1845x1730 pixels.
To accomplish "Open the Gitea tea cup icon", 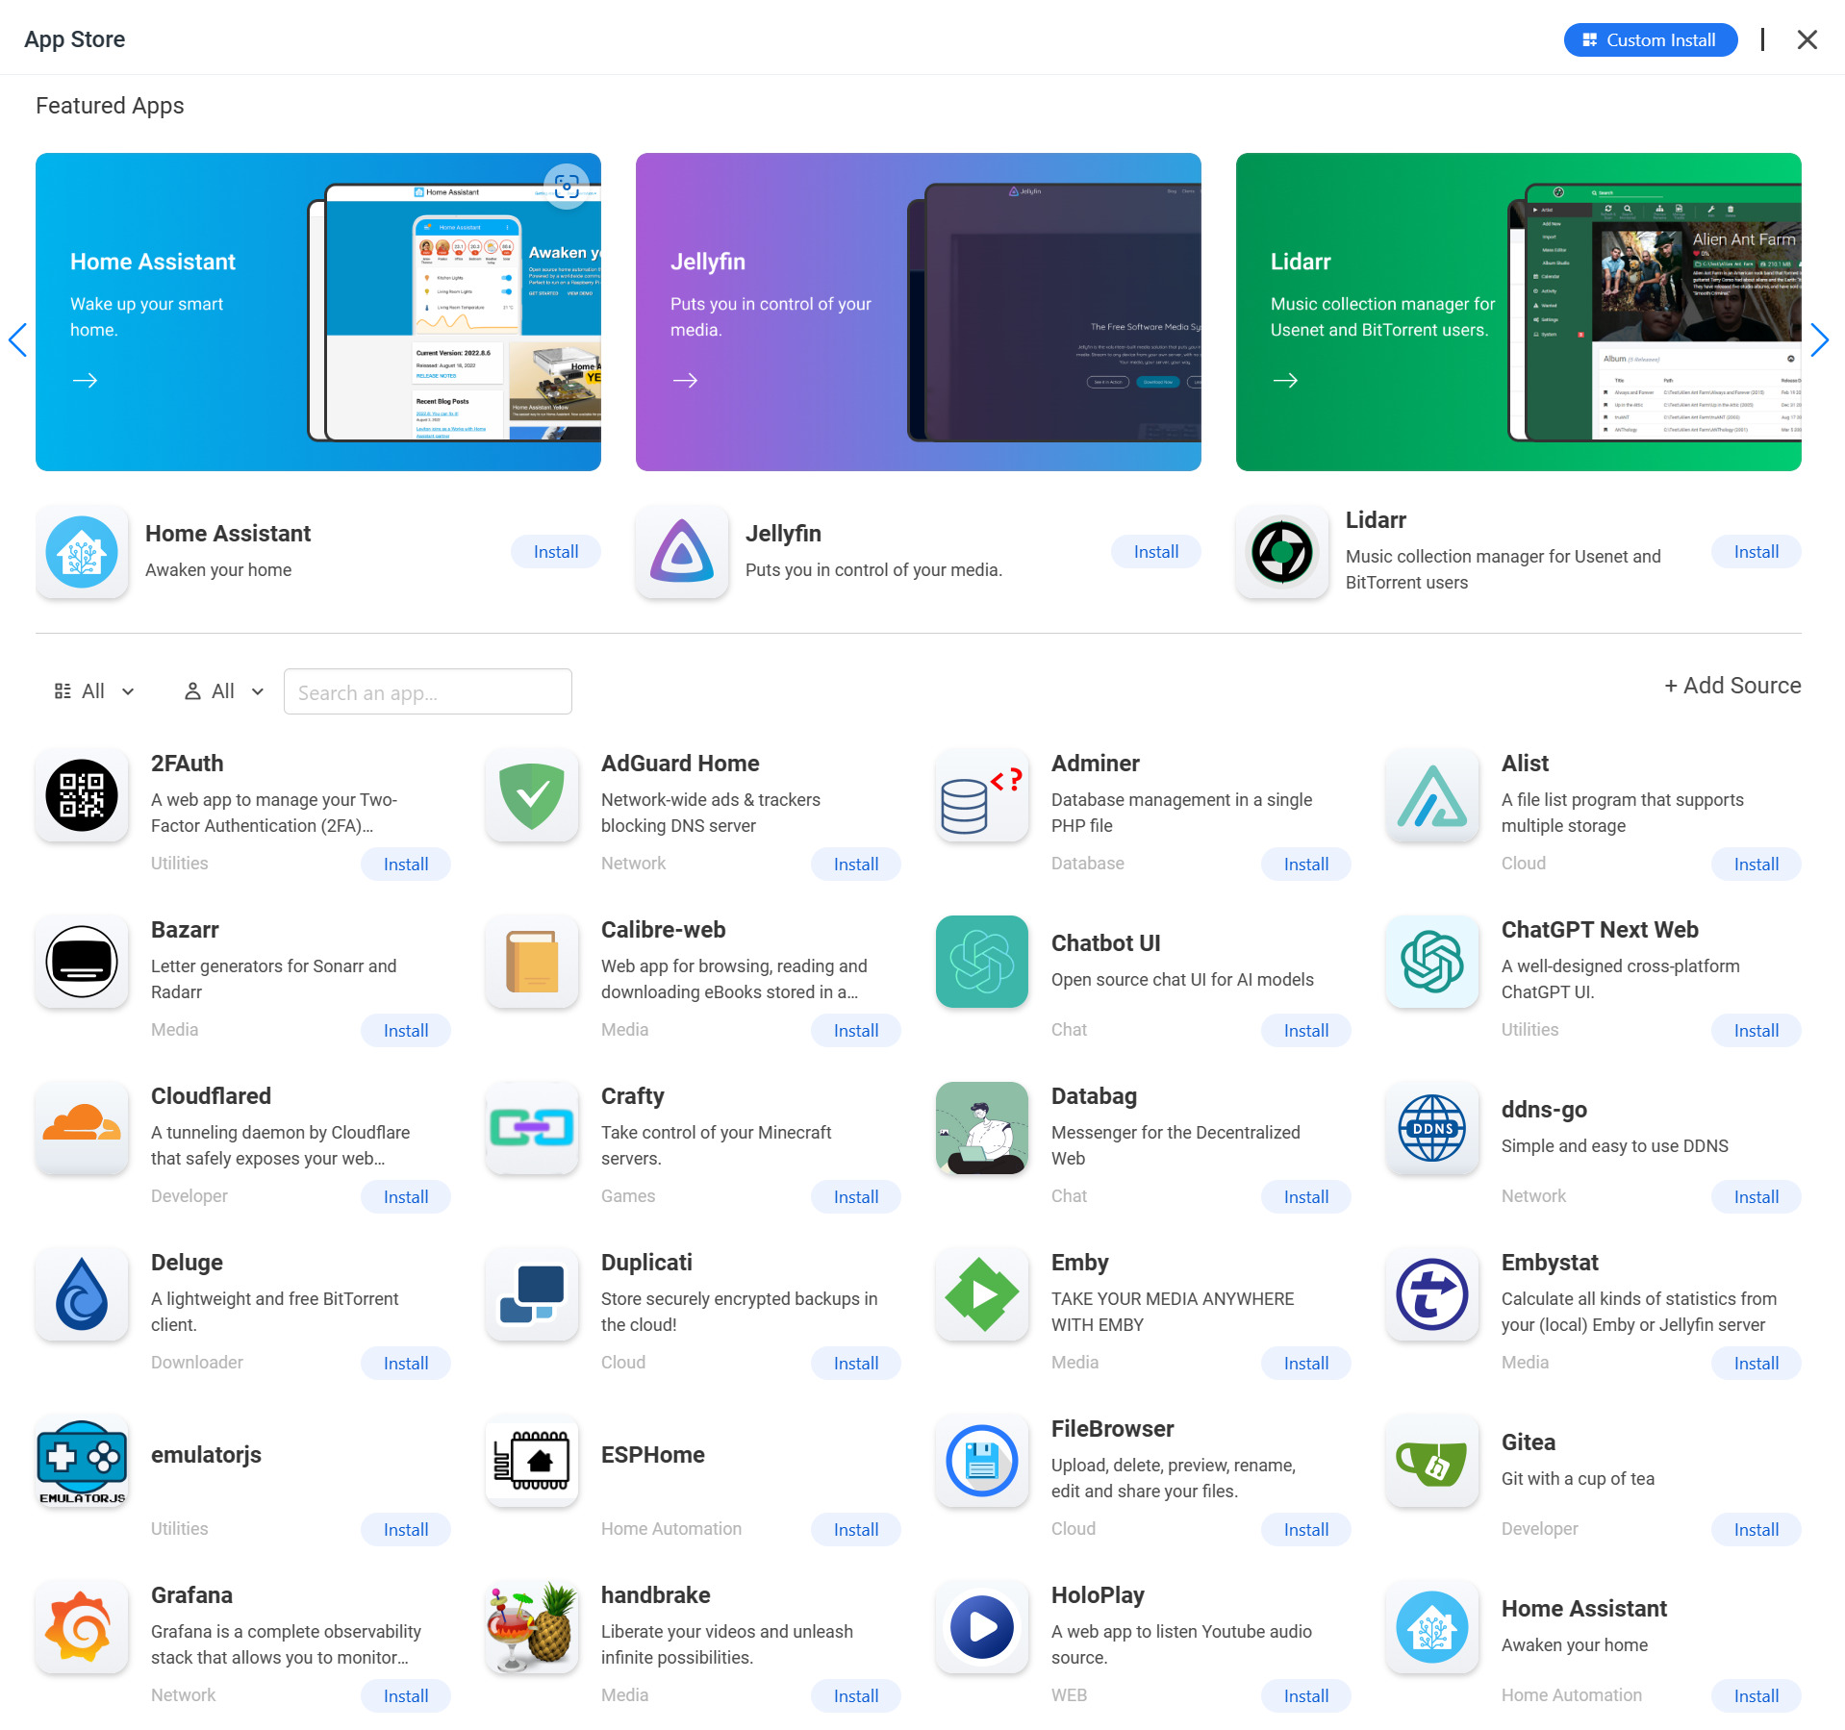I will click(x=1432, y=1461).
